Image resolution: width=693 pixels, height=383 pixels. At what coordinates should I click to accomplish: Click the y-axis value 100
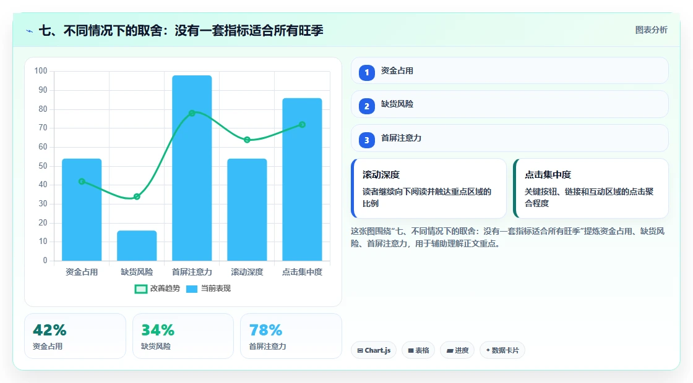point(41,71)
